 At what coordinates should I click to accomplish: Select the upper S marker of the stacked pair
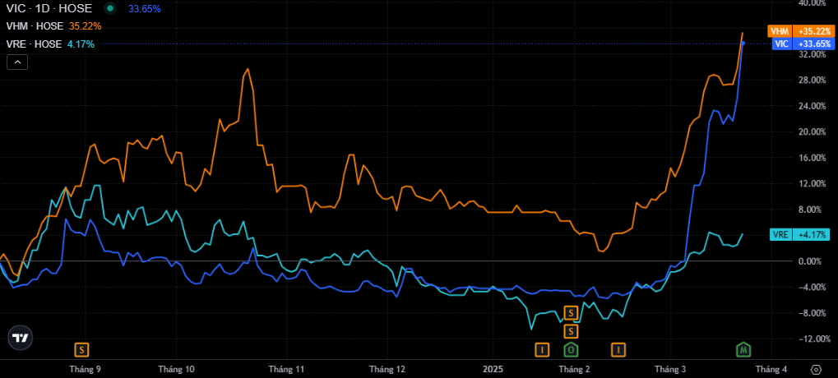point(571,313)
